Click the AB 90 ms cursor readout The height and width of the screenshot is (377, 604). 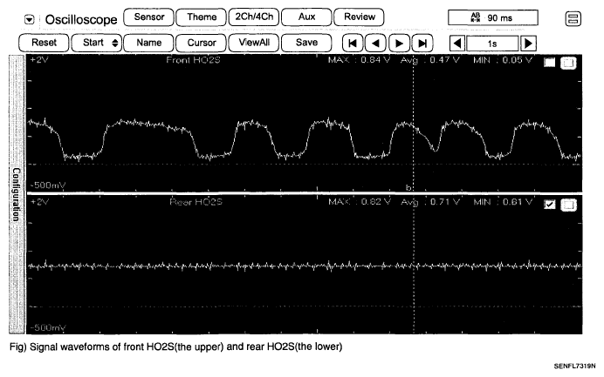coord(492,17)
